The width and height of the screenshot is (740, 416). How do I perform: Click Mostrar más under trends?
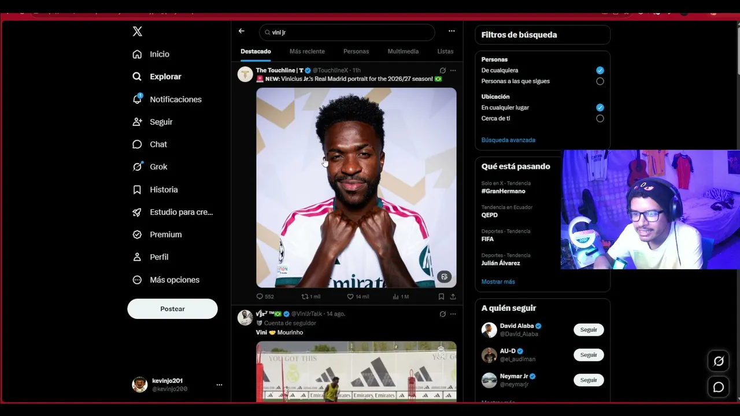coord(498,281)
